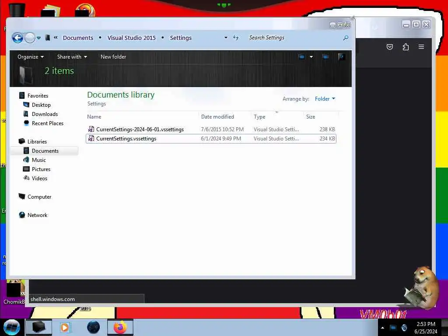This screenshot has width=448, height=336.
Task: Expand the hidden breadcrumb chevron before Documents
Action: 56,38
